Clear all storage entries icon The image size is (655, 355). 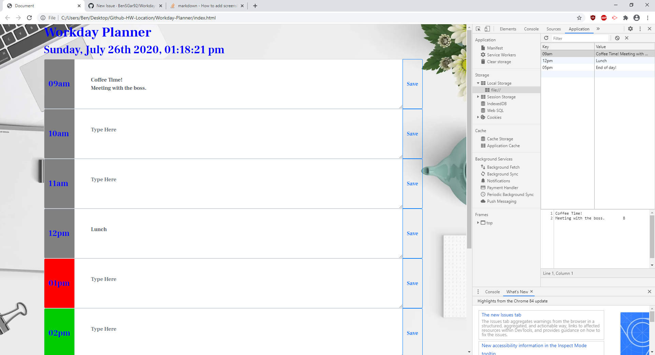(x=617, y=38)
